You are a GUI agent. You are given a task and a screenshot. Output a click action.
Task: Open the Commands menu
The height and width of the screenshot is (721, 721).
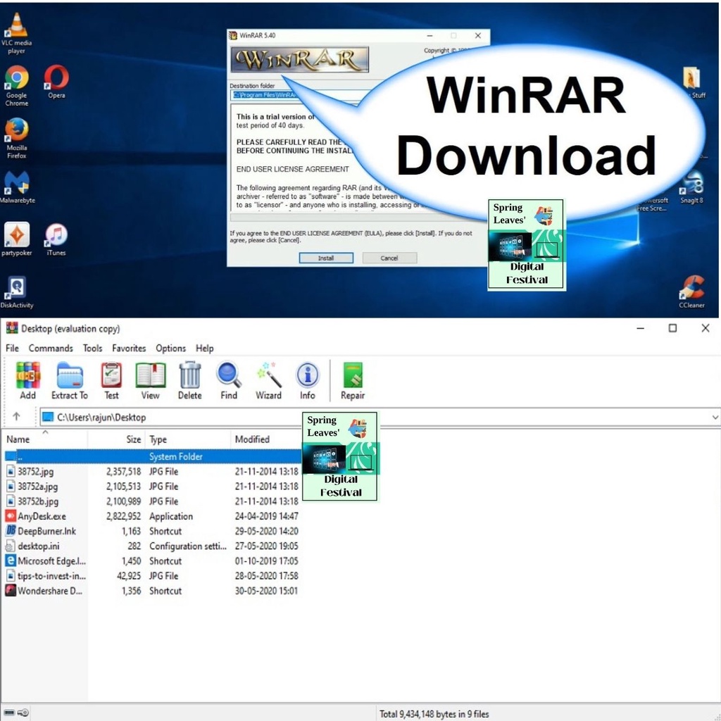tap(51, 348)
